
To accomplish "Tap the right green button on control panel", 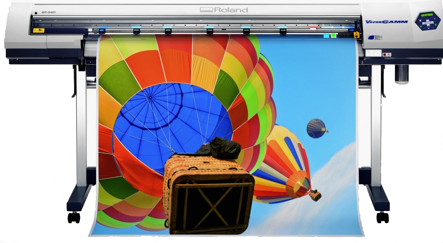I will [x=436, y=25].
